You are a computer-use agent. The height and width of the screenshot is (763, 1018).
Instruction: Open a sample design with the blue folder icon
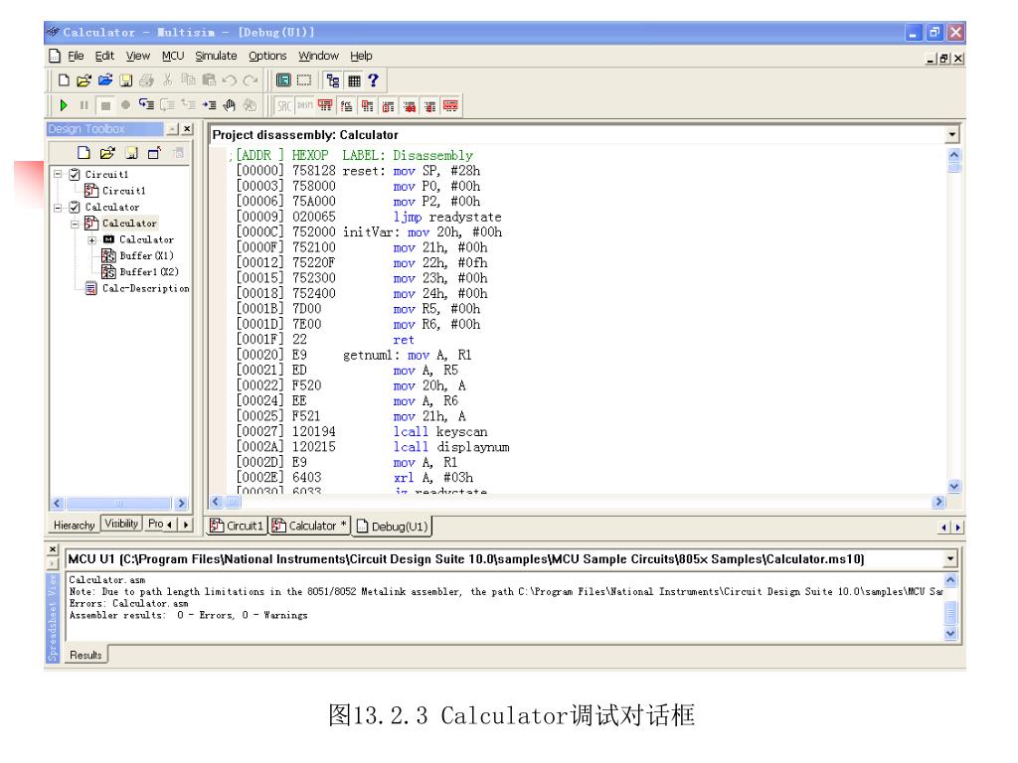point(105,80)
